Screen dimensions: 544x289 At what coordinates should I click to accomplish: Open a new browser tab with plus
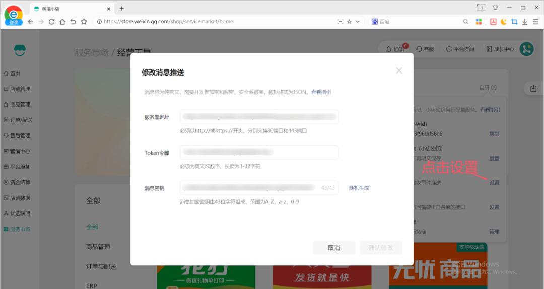click(x=122, y=9)
